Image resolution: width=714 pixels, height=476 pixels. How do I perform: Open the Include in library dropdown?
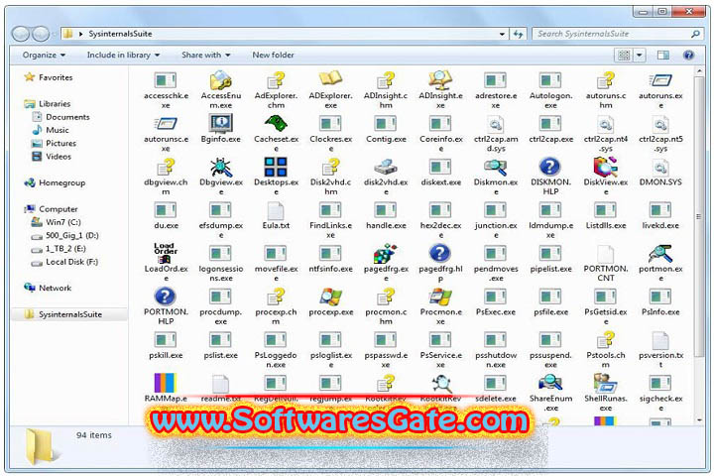[123, 56]
